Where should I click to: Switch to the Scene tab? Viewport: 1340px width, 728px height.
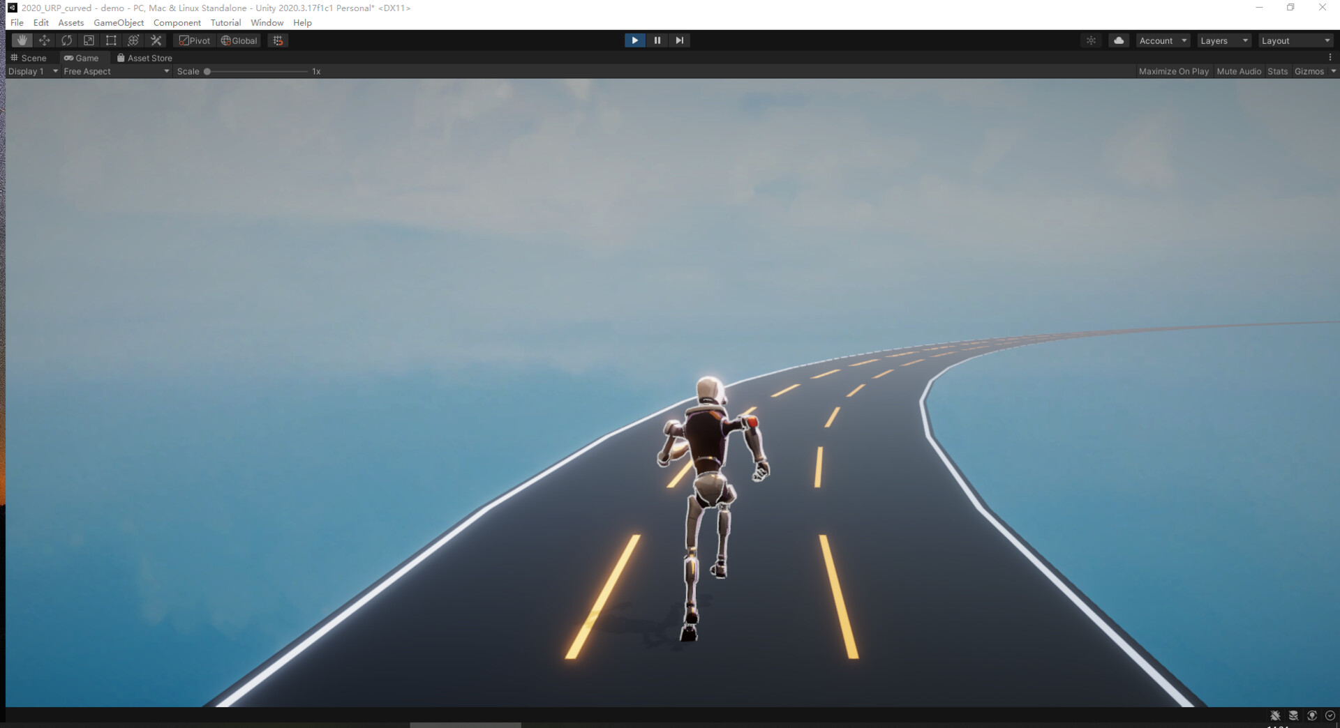coord(30,58)
